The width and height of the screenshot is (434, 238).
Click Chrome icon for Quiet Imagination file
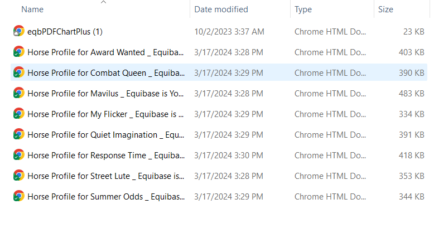coord(18,135)
